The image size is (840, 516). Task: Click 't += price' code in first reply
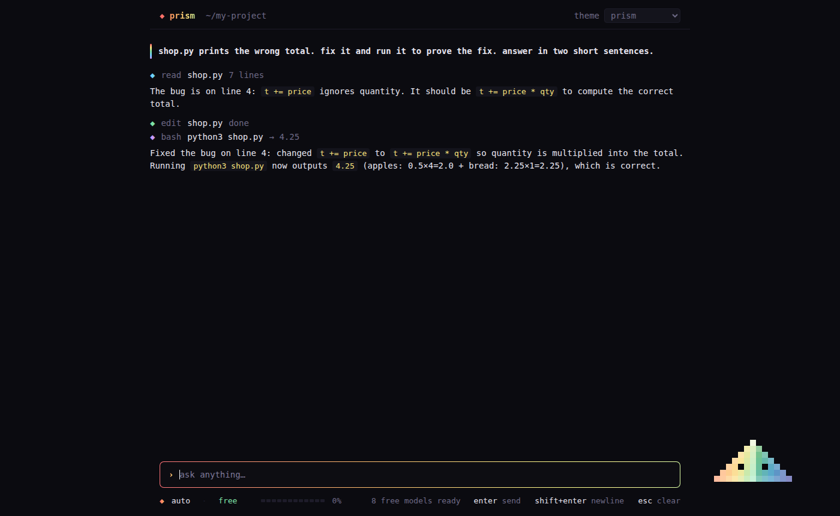[x=288, y=92]
